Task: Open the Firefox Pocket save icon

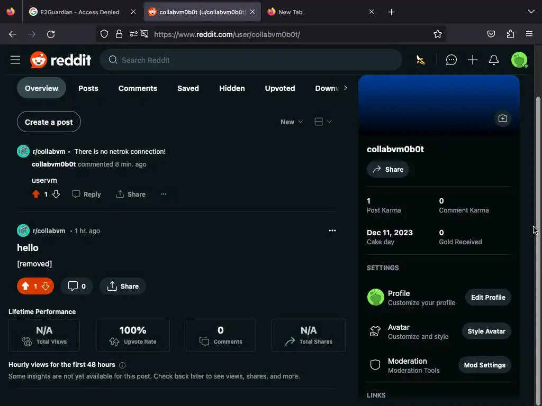Action: (491, 34)
